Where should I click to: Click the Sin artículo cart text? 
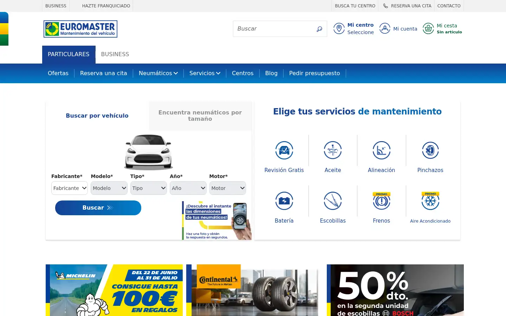click(x=449, y=32)
